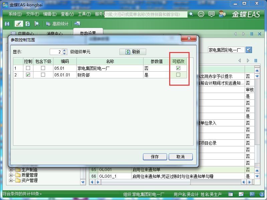The image size is (267, 200).
Task: Click the upper scroll-up arrow of parameter list
Action: pos(257,70)
